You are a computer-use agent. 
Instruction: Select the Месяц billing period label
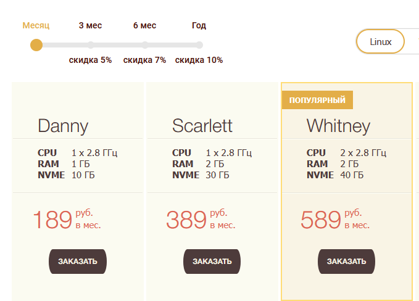[x=36, y=25]
